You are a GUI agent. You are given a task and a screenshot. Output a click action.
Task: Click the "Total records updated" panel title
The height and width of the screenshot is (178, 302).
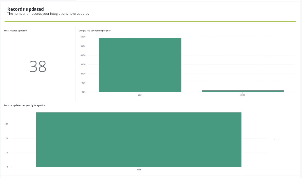coord(15,31)
